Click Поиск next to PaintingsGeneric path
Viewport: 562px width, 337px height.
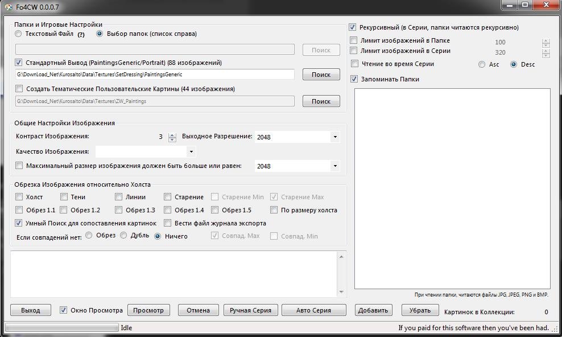click(321, 75)
